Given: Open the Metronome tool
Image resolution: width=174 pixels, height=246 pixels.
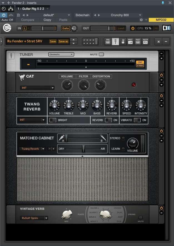Looking at the screenshot, I should click(123, 41).
